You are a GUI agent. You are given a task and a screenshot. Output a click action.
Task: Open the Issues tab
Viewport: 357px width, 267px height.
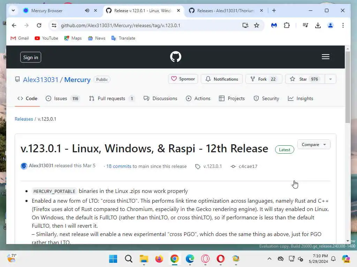[62, 98]
